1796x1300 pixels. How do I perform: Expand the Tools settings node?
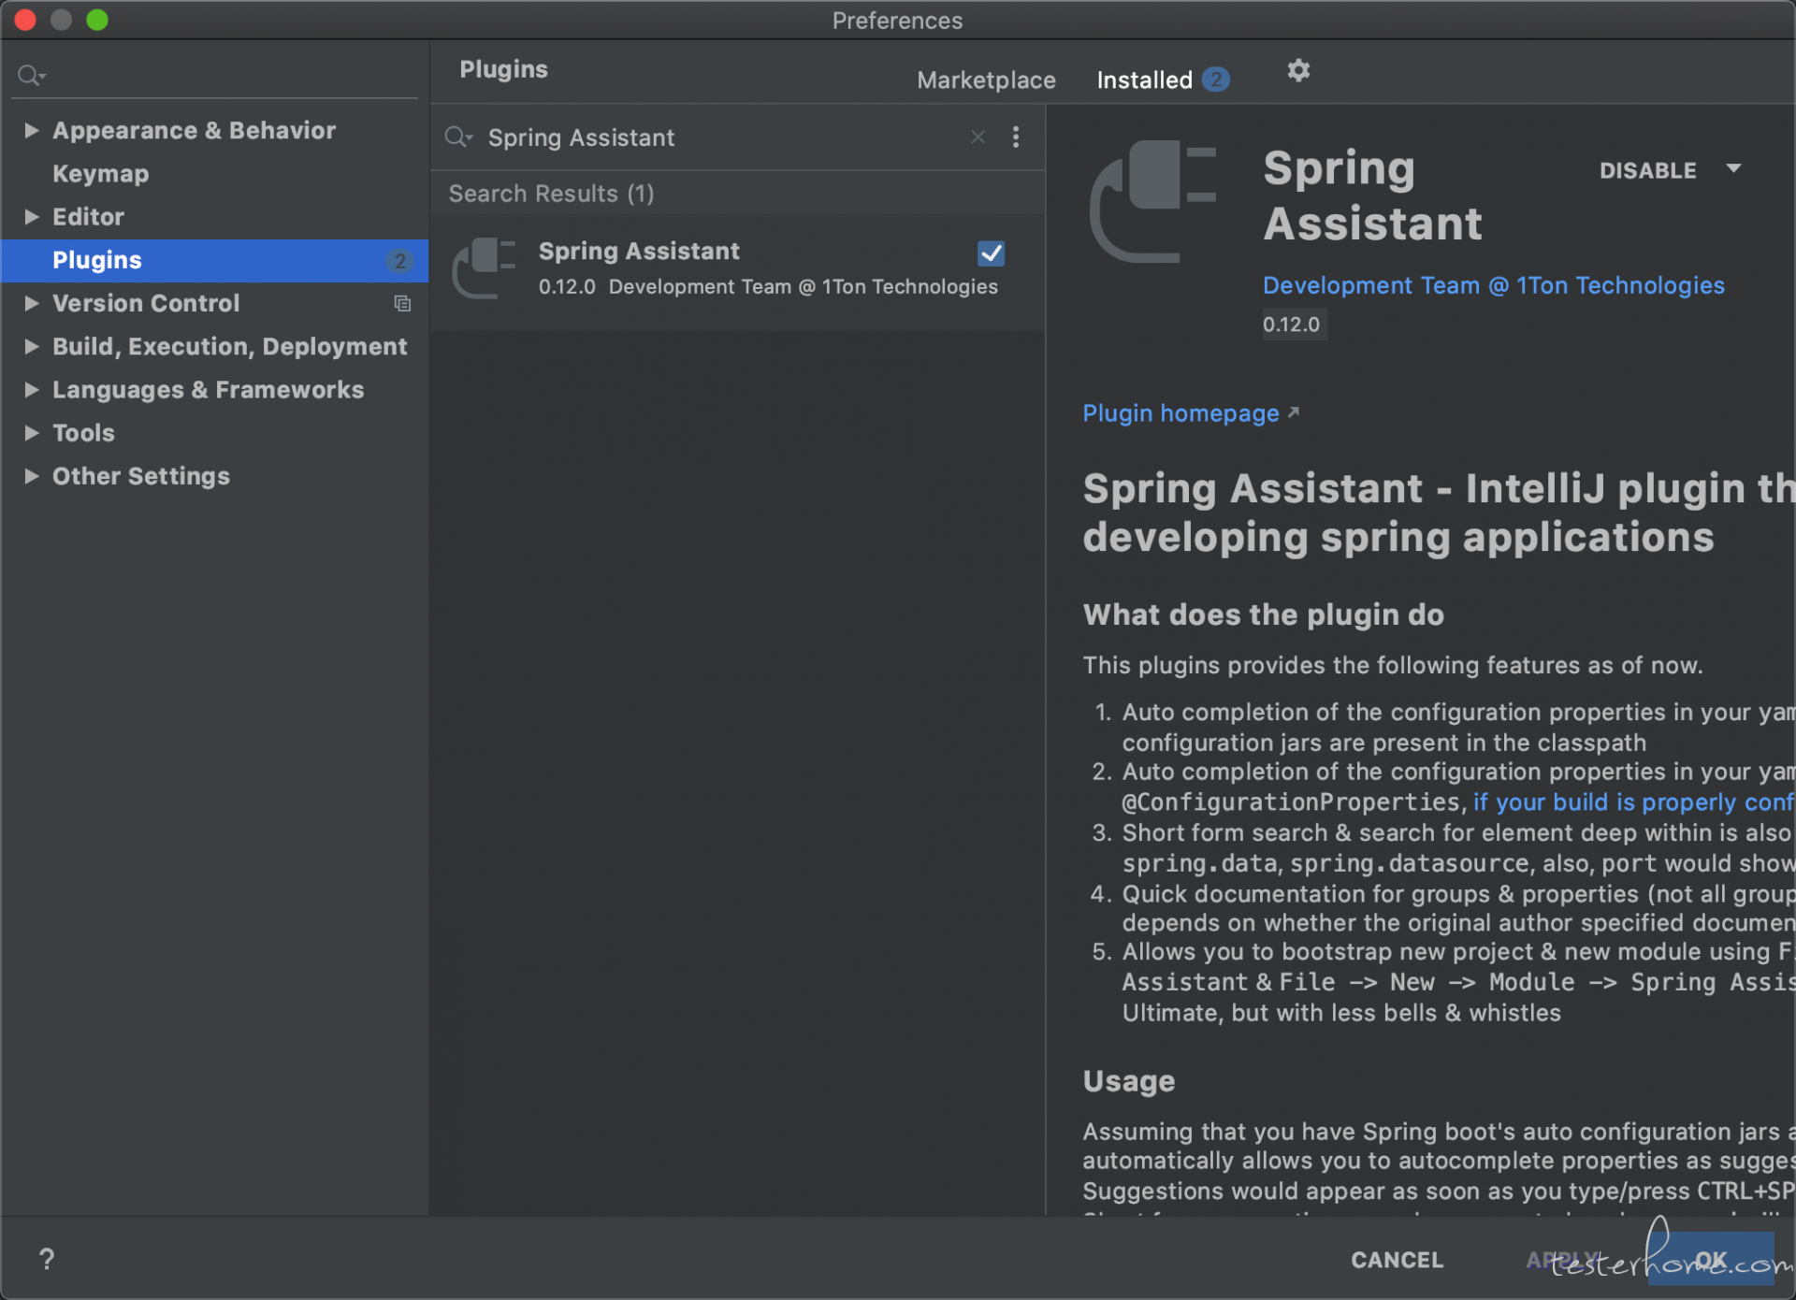[31, 432]
